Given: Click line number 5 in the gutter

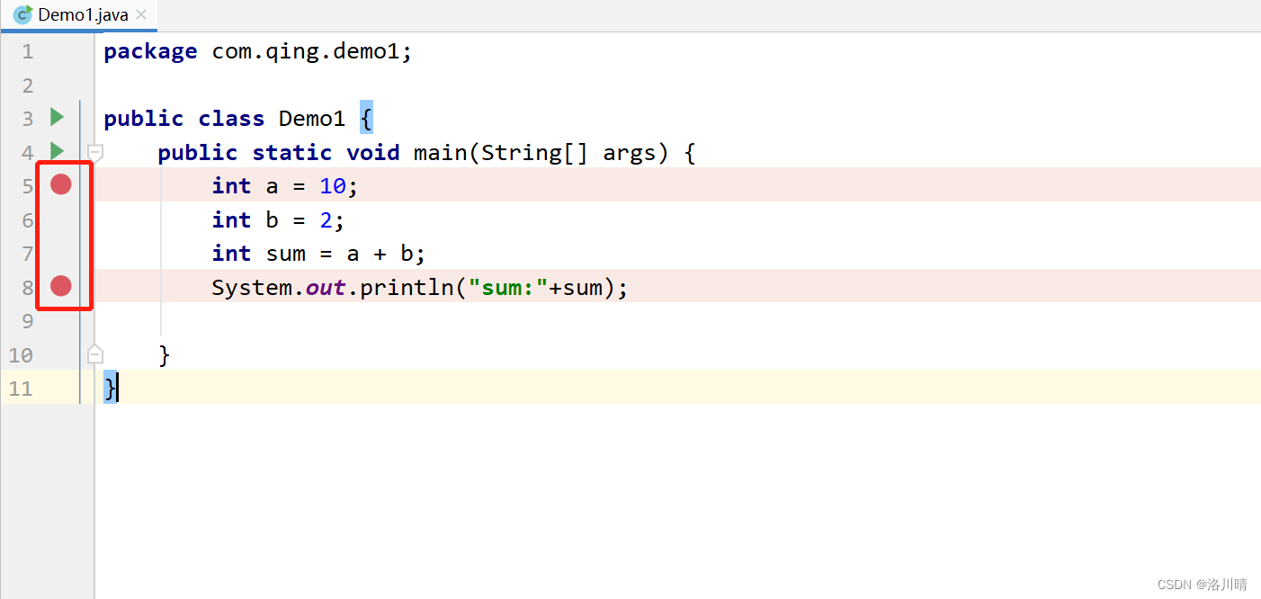Looking at the screenshot, I should coord(27,184).
